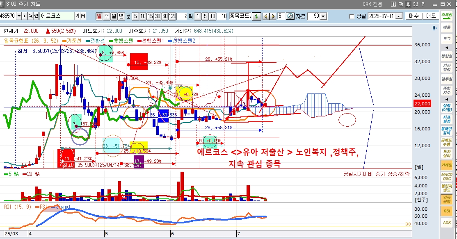Open 지표설정 indicator settings
Image resolution: width=457 pixels, height=239 pixels.
pos(447,119)
